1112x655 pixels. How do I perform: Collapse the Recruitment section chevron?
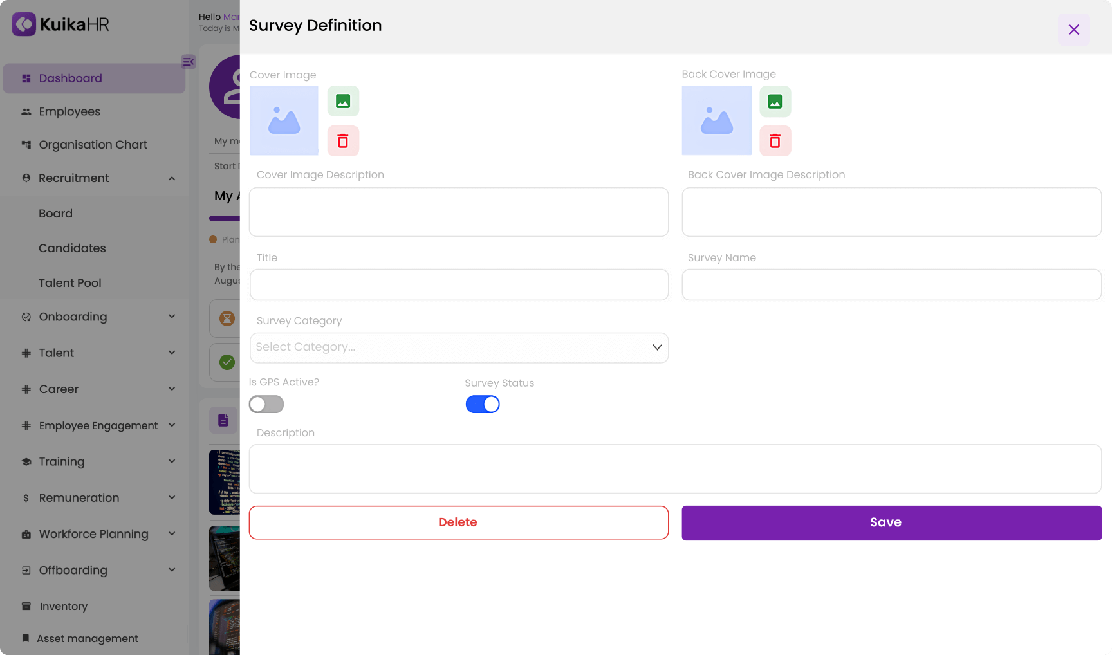[171, 178]
